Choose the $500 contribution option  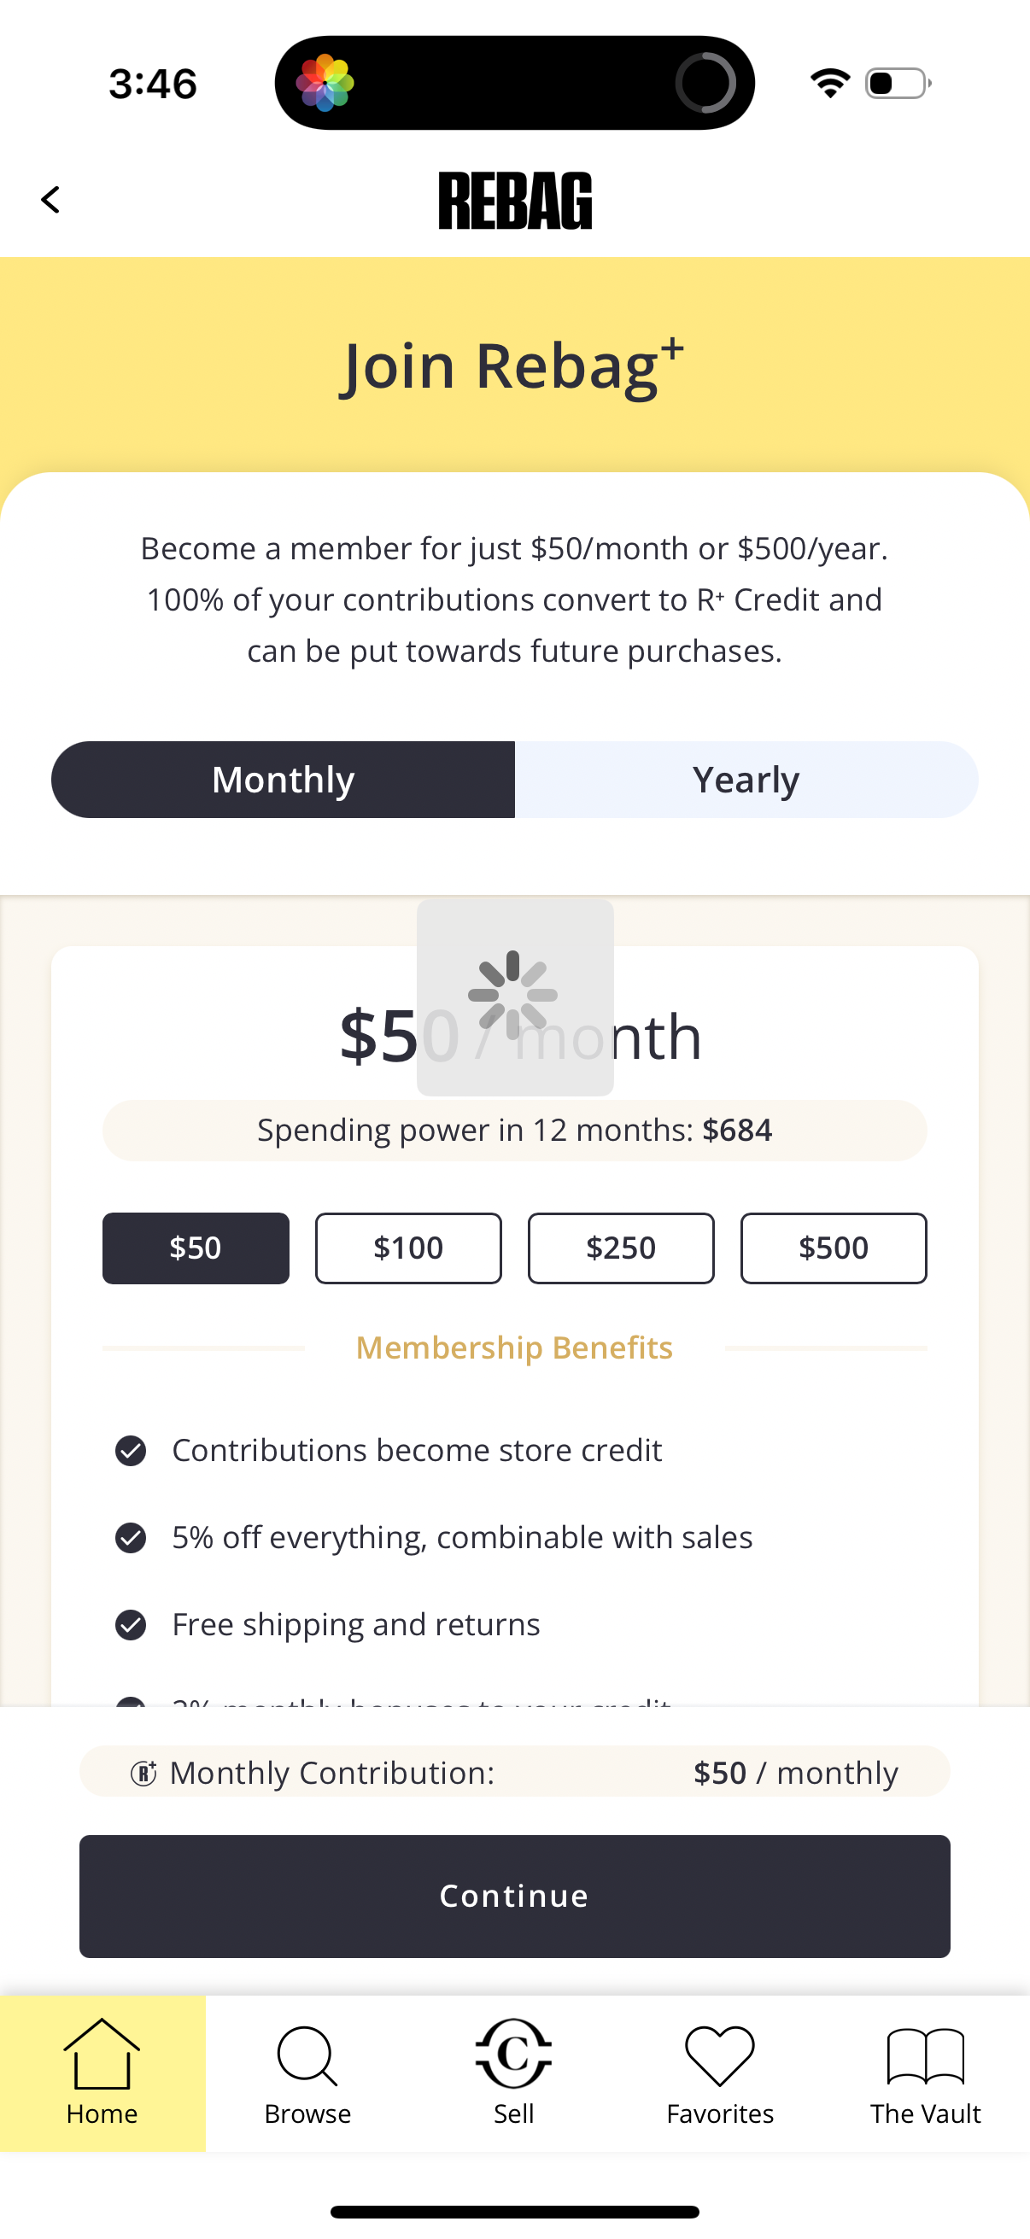coord(834,1248)
